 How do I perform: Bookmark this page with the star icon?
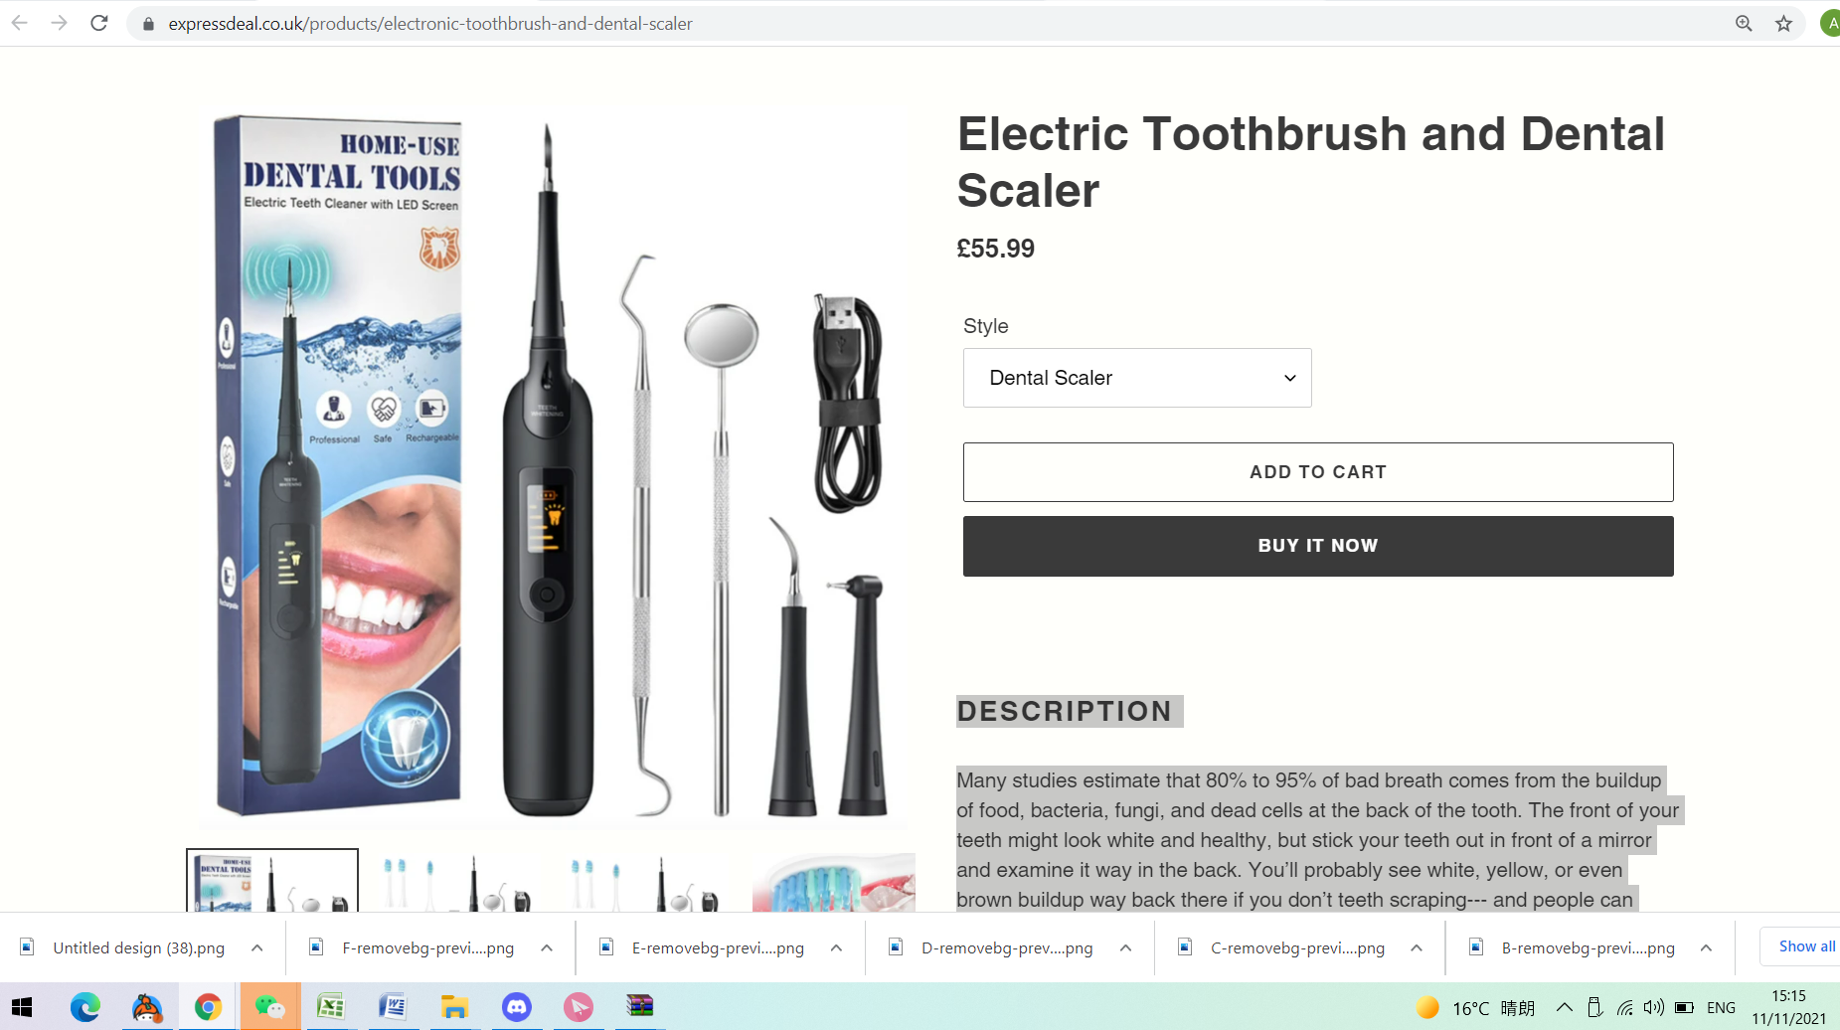tap(1783, 23)
